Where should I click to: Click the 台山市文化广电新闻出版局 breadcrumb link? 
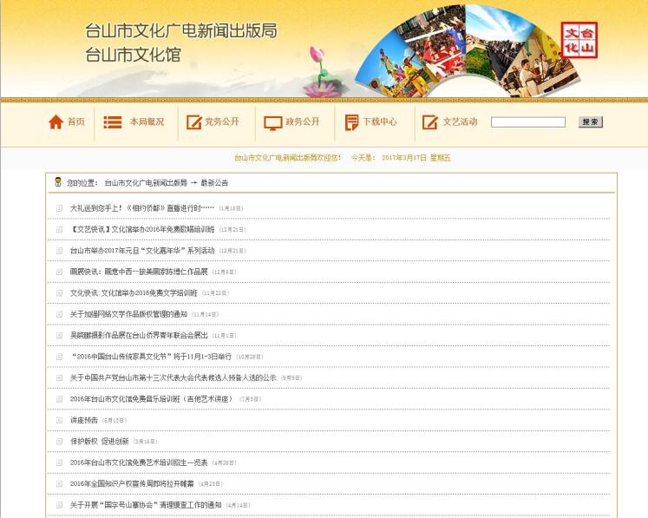tap(146, 183)
